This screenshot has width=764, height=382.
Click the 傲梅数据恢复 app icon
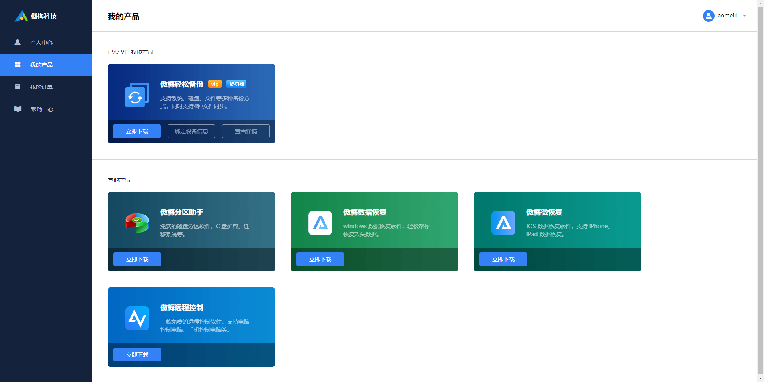point(320,223)
